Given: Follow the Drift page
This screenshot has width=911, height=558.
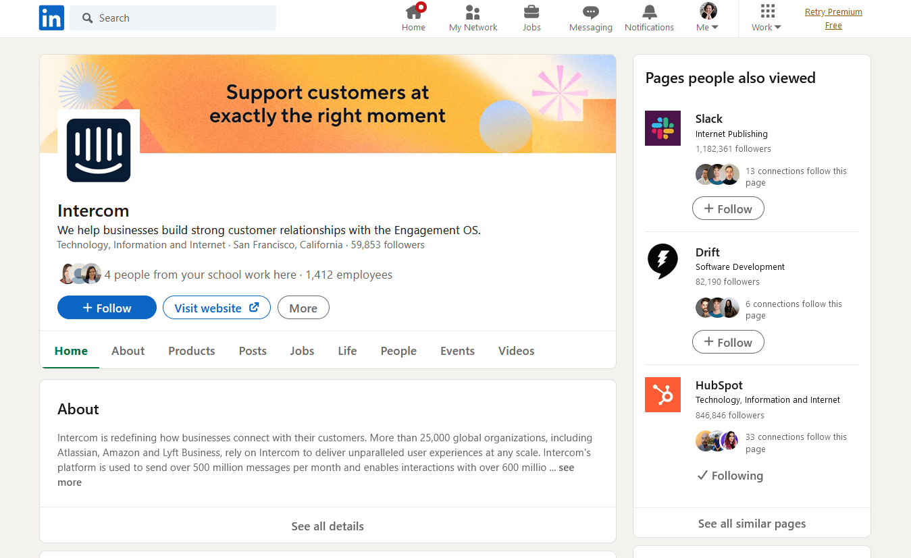Looking at the screenshot, I should (728, 342).
